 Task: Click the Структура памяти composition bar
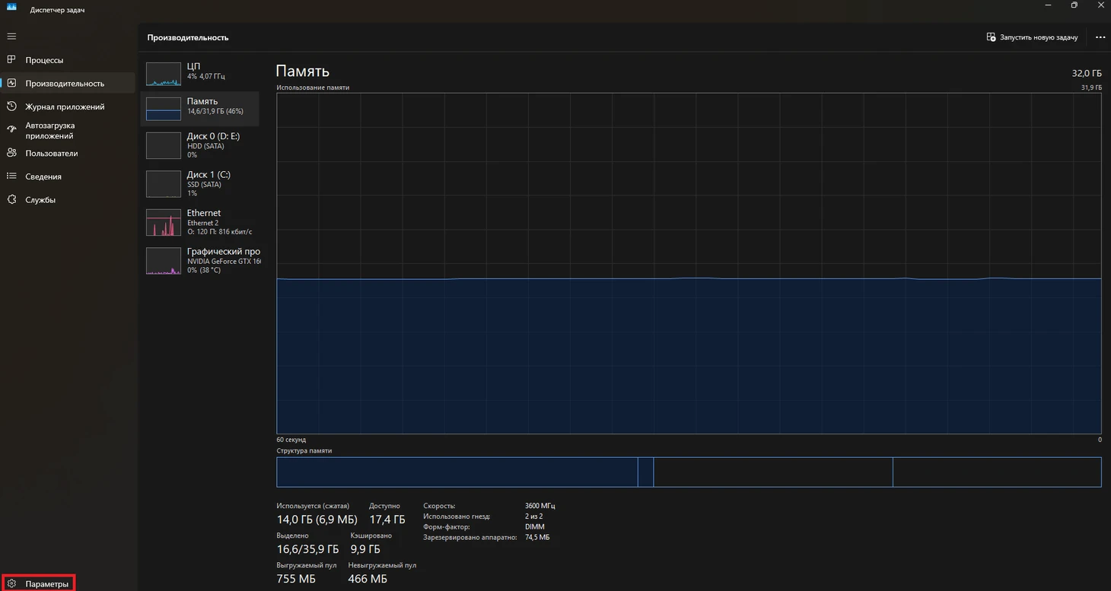689,472
